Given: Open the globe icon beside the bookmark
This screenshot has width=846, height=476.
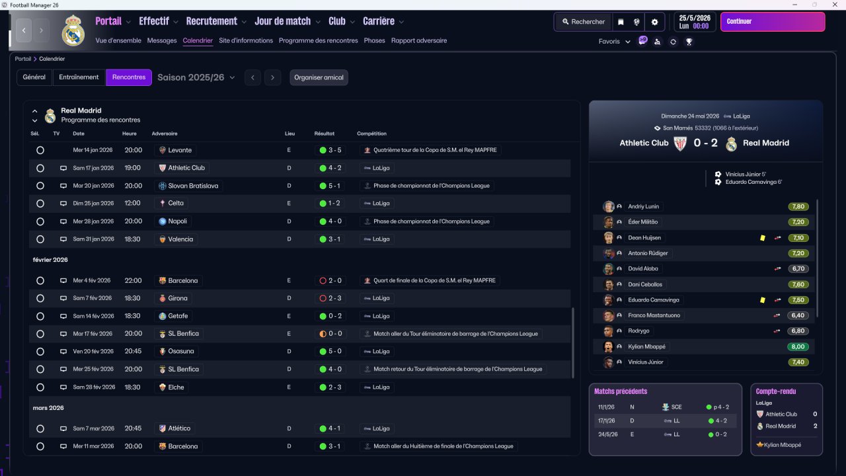Looking at the screenshot, I should click(636, 22).
